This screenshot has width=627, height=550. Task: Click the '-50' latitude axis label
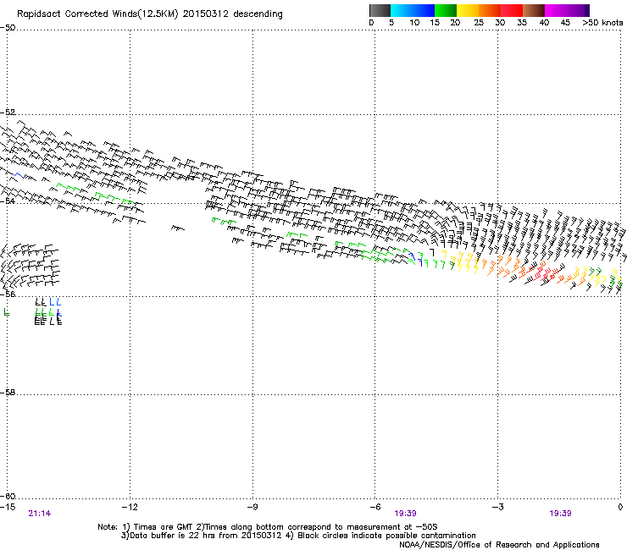pyautogui.click(x=8, y=28)
